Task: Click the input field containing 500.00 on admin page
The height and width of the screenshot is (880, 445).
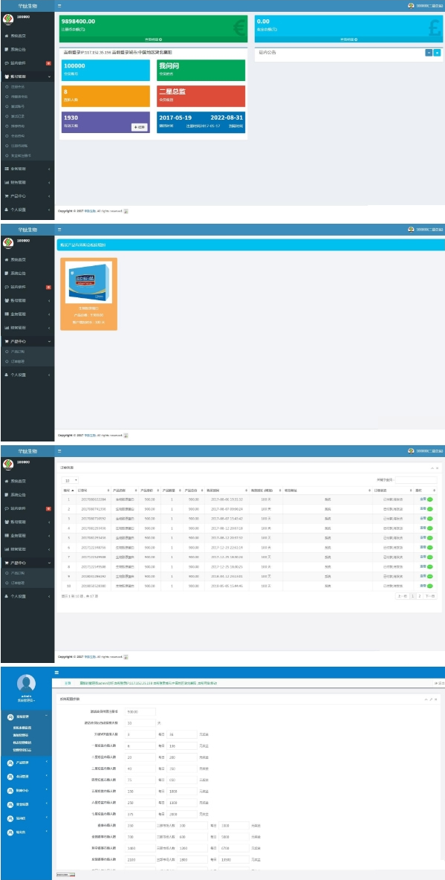Action: (140, 711)
